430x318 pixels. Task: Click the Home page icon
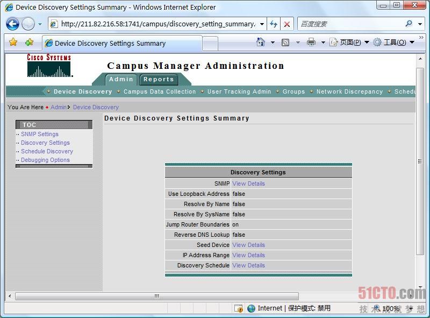(261, 43)
